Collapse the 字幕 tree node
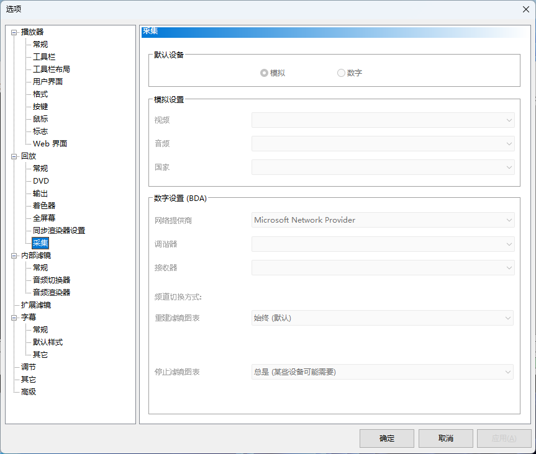The height and width of the screenshot is (454, 536). 14,318
